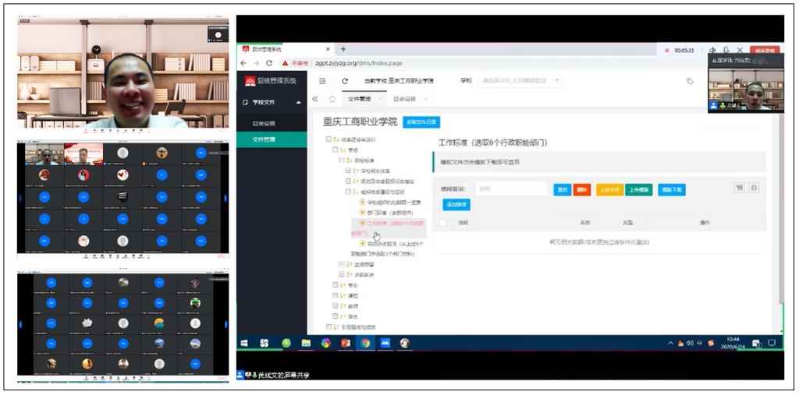The image size is (799, 395).
Task: Expand the 监测预警 tree node
Action: [342, 264]
